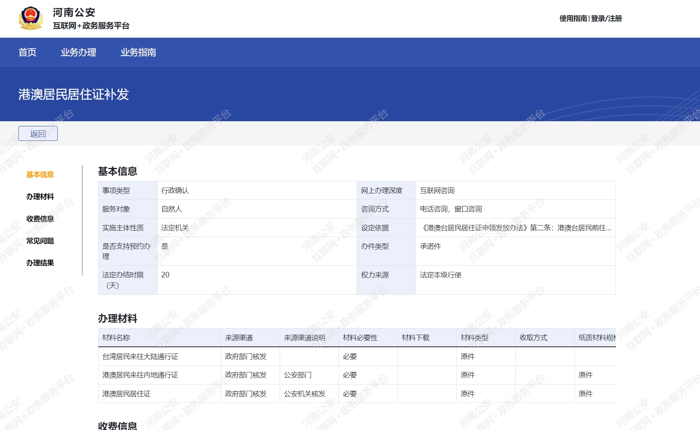Click the truncated 设定依据 legal basis text
700x430 pixels.
pos(515,228)
